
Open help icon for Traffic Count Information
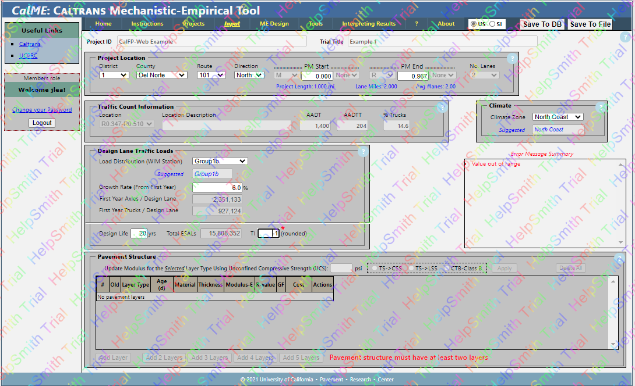coord(442,107)
